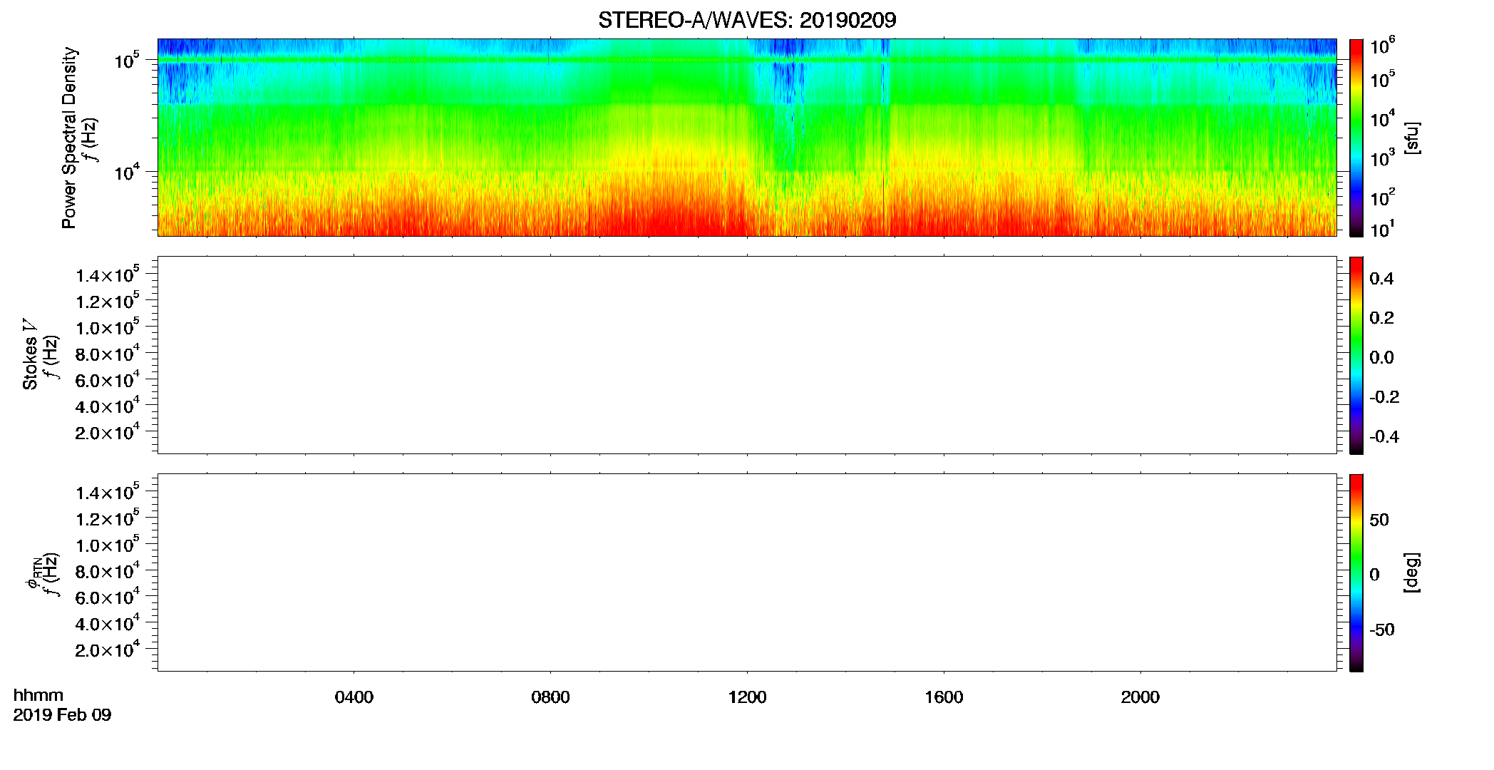Click the [deg] color bar unit label

pos(1411,573)
